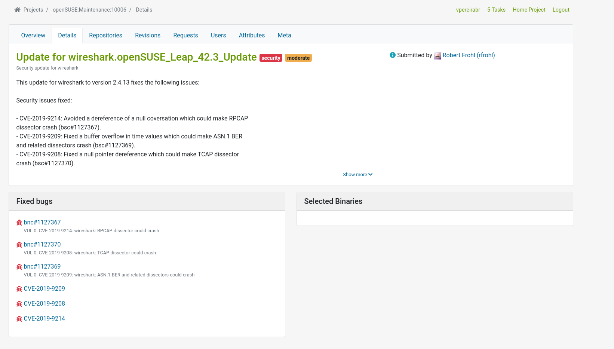
Task: Navigate to Home Project
Action: [529, 9]
